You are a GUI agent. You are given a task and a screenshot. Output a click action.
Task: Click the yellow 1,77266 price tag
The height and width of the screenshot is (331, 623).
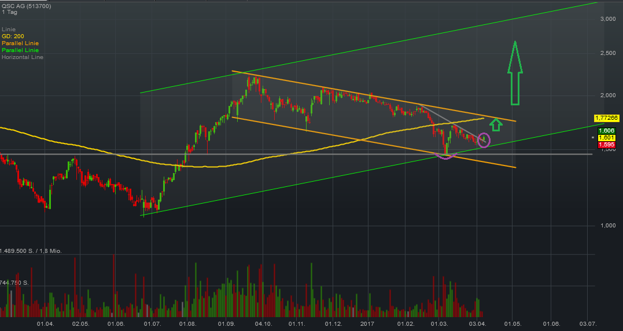606,118
